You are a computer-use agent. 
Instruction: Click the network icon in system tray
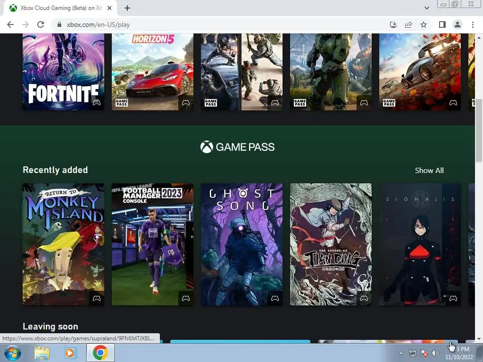[x=412, y=354]
